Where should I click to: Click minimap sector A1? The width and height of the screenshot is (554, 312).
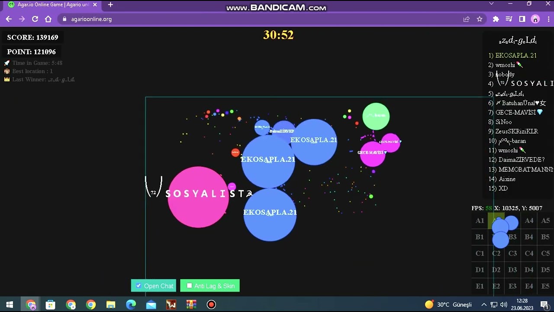tap(480, 221)
